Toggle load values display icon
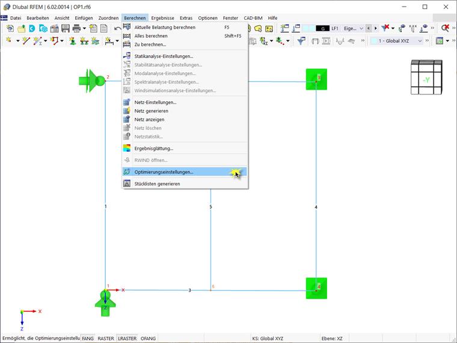This screenshot has height=343, width=457. 413,28
